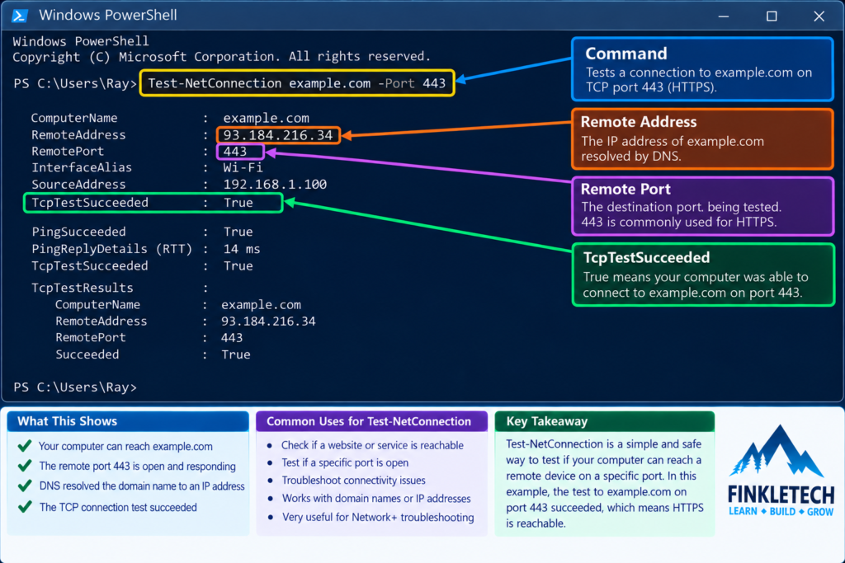Click the 'PingSucceeded' label
The height and width of the screenshot is (563, 845).
pyautogui.click(x=78, y=232)
